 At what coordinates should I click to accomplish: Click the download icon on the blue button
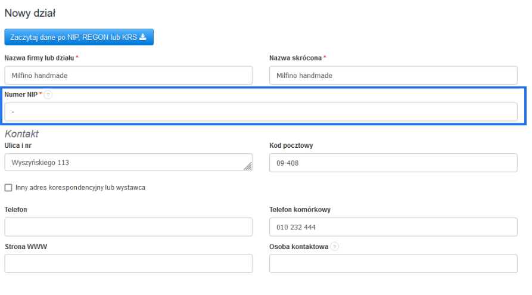[x=143, y=37]
